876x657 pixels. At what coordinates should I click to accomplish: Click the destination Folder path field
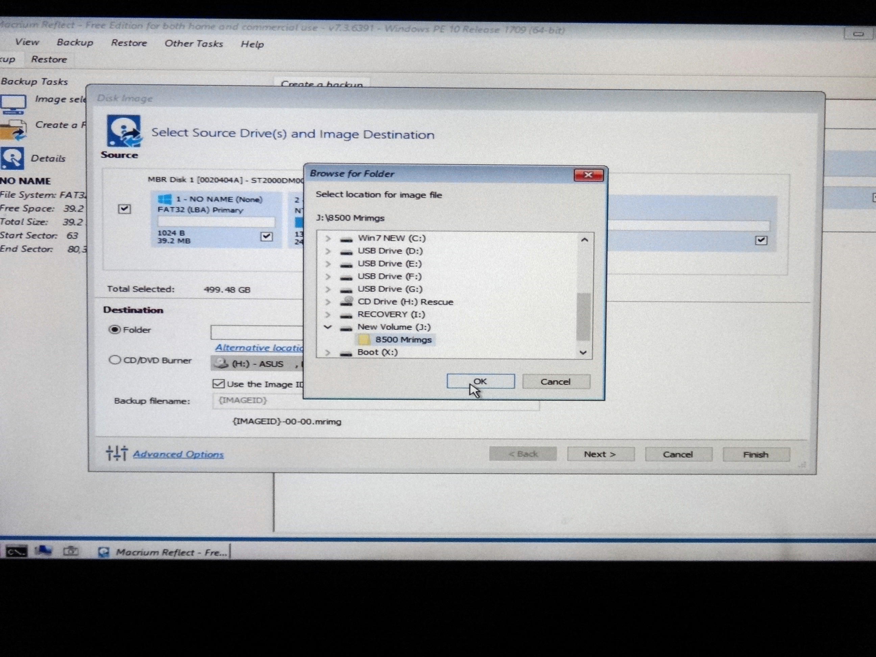[x=257, y=332]
